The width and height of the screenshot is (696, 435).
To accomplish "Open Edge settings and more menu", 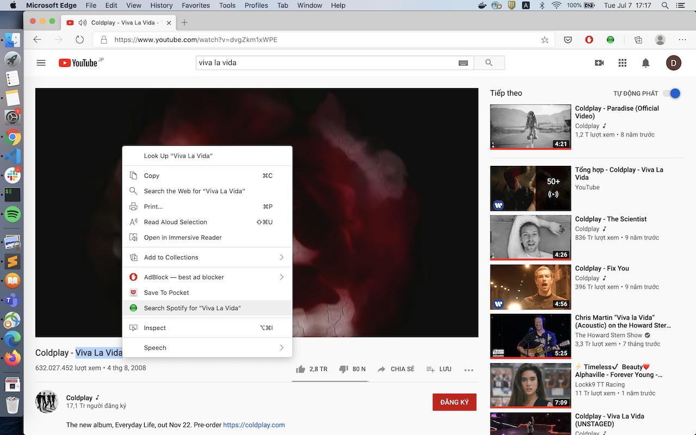I will pyautogui.click(x=682, y=40).
